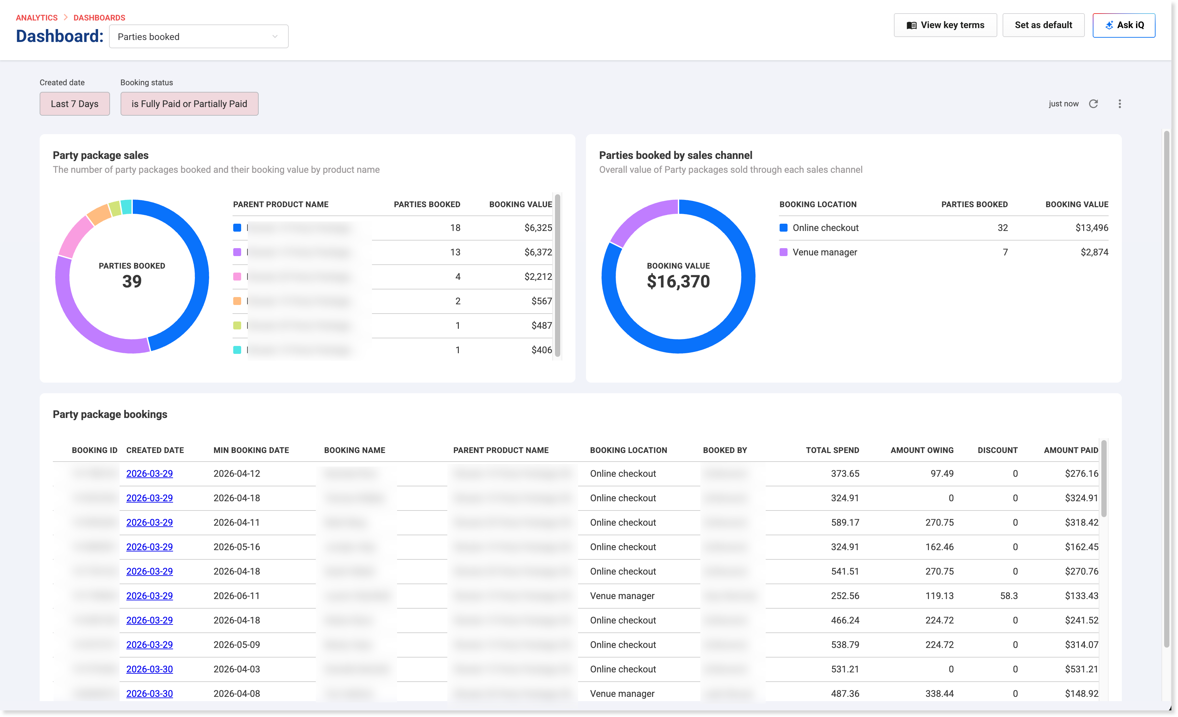Go to the Analytics breadcrumb
The image size is (1178, 717).
[37, 18]
